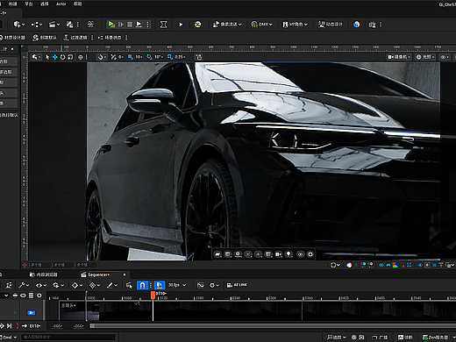
Task: Open the Show flags eye dropdown
Action: tap(445, 57)
